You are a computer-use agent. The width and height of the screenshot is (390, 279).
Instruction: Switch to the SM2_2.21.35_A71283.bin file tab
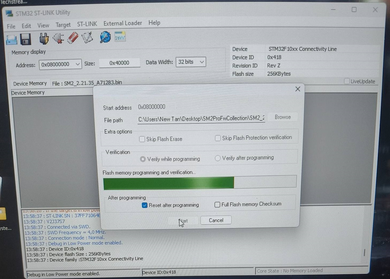pyautogui.click(x=87, y=83)
